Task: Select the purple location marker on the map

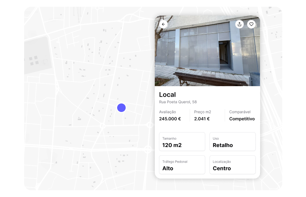Action: [x=121, y=108]
